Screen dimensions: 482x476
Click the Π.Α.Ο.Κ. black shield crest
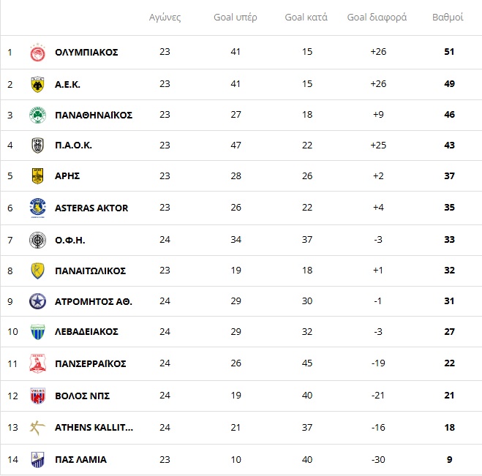[x=37, y=146]
